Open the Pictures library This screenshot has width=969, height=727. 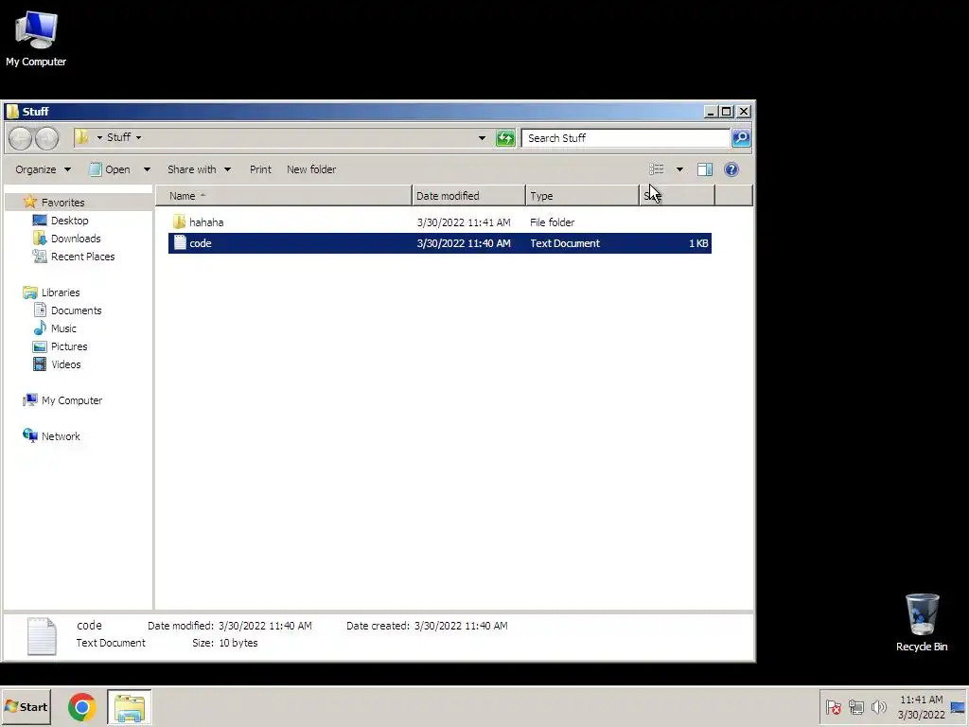coord(68,346)
